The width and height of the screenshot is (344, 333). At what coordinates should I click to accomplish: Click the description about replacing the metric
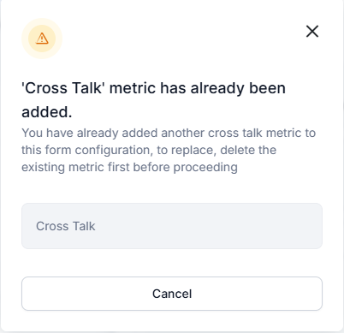click(x=169, y=150)
